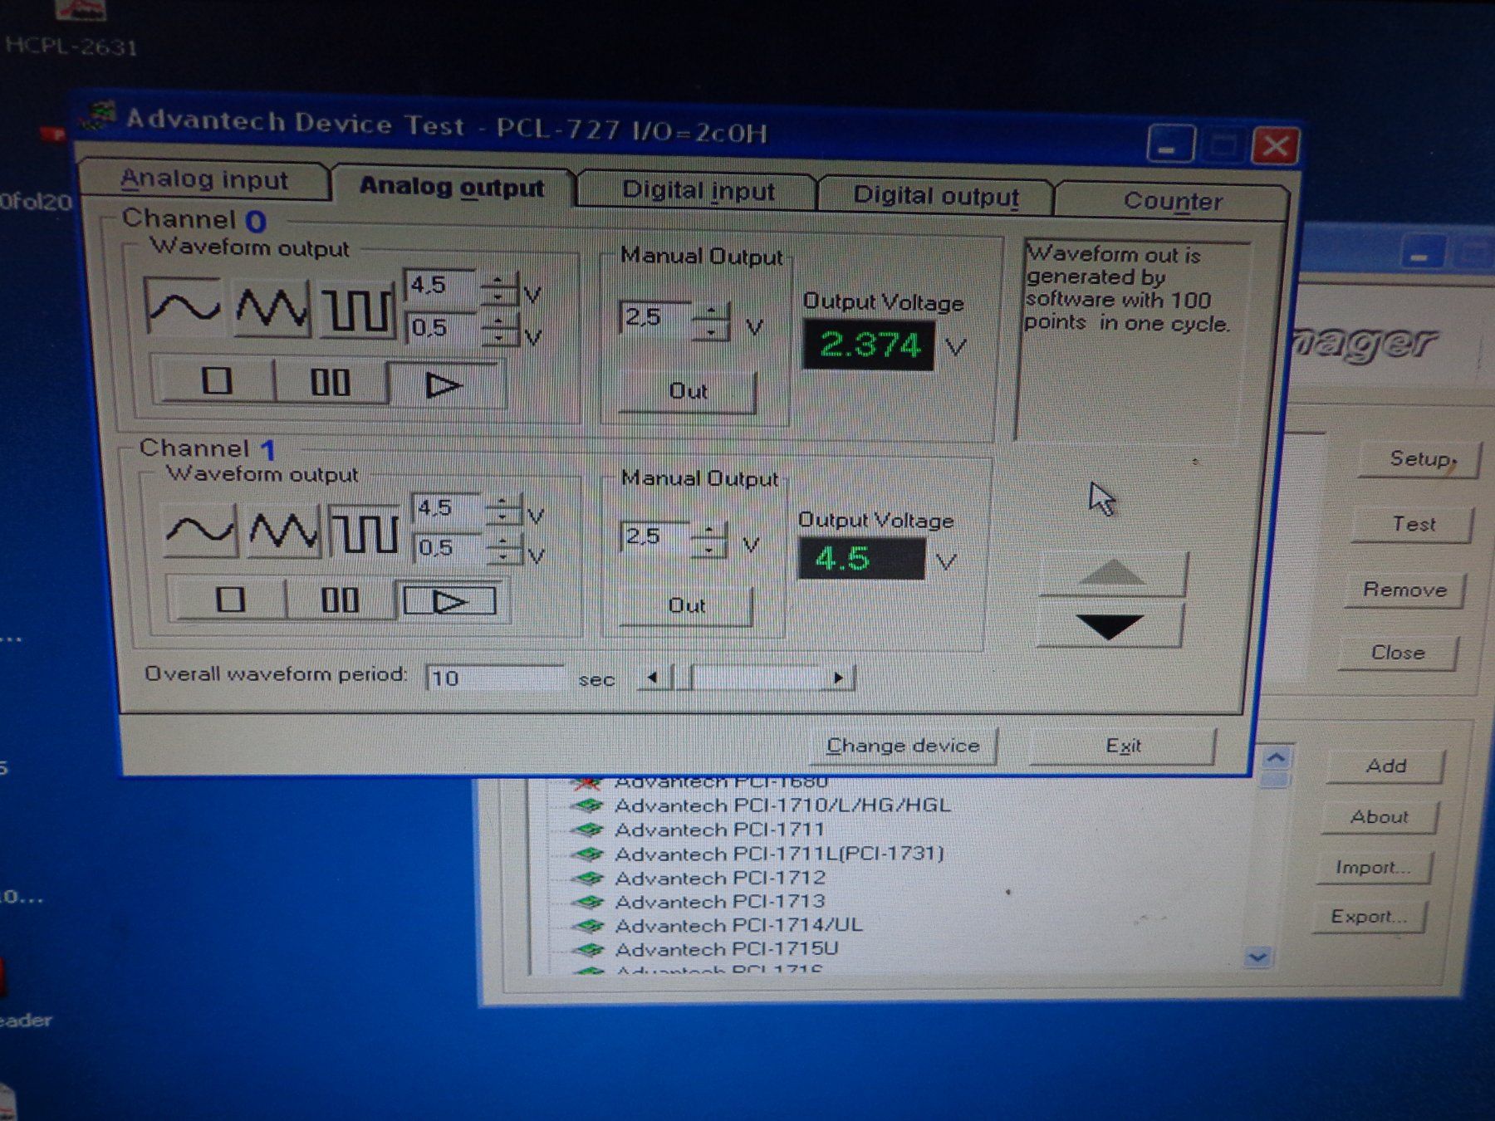Pause Channel 1 waveform output

(340, 600)
